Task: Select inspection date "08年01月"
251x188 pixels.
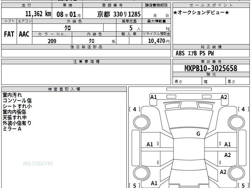Action: (x=69, y=14)
